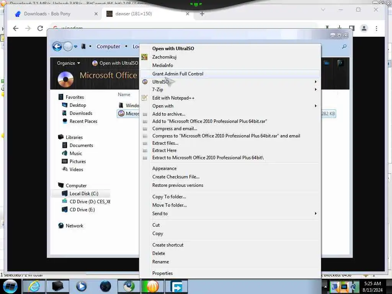Click the Zachomikuj menu icon
The height and width of the screenshot is (294, 392).
tap(144, 57)
